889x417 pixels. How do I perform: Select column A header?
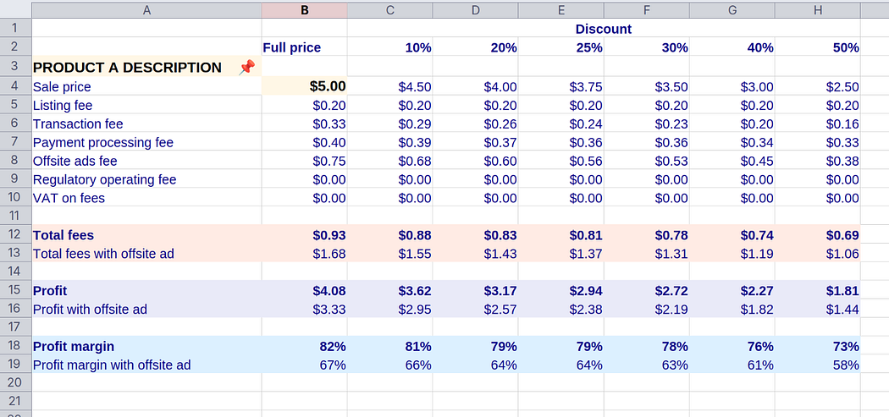[x=146, y=10]
